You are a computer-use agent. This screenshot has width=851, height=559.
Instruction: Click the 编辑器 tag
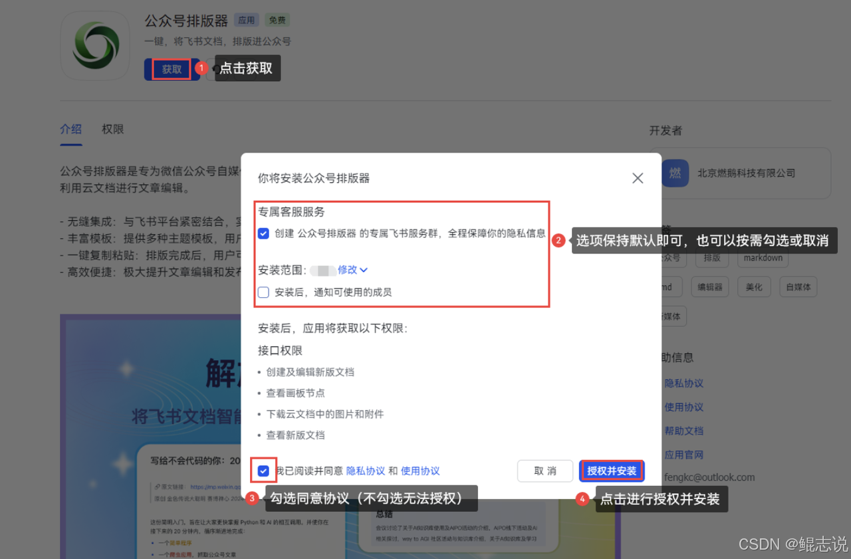pos(709,287)
